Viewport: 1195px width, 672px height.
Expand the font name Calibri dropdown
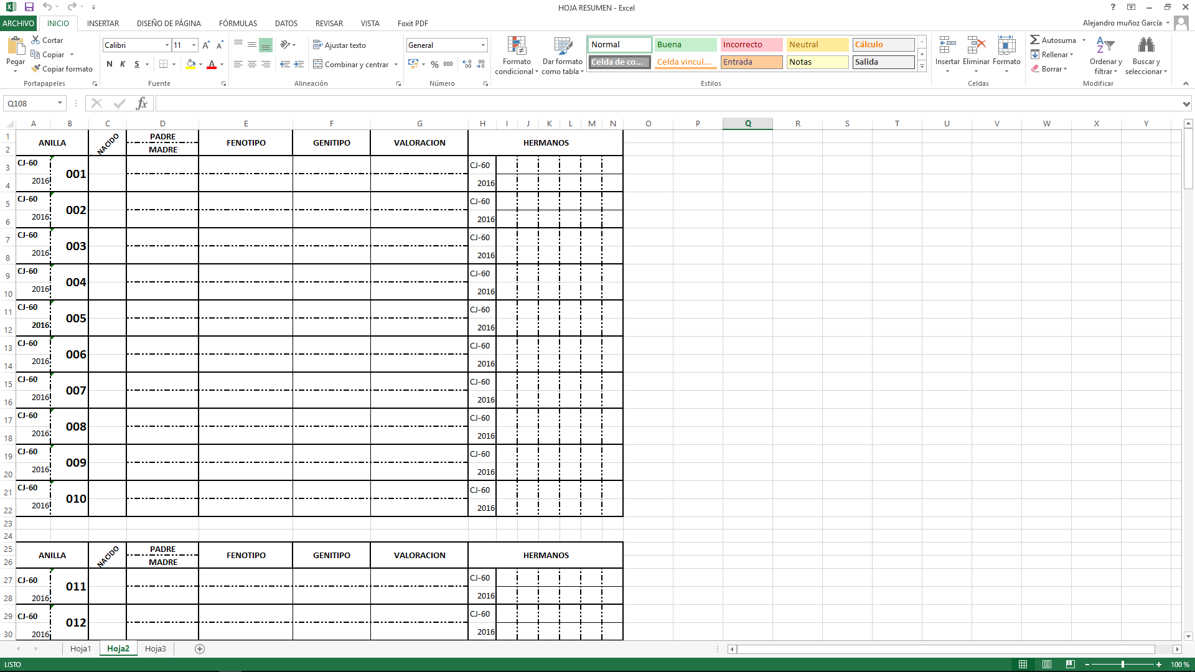pyautogui.click(x=167, y=45)
